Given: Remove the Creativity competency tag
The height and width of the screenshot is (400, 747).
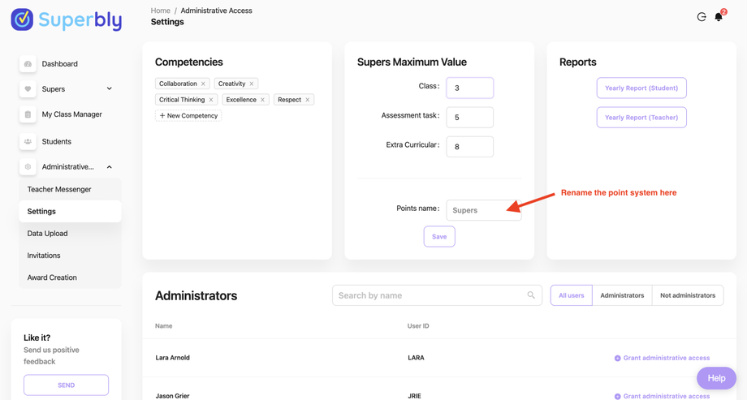Looking at the screenshot, I should 252,84.
